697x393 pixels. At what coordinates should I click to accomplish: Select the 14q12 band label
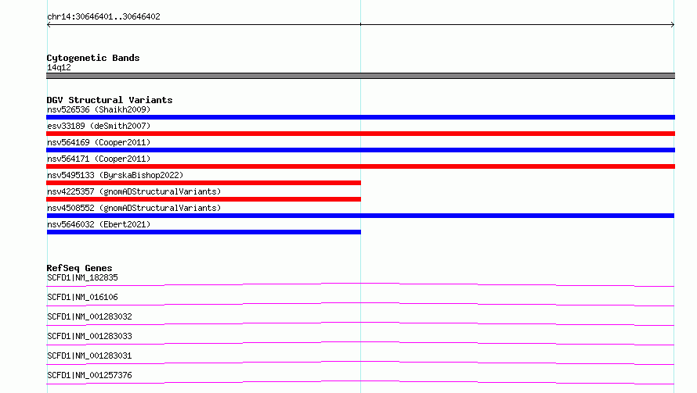[x=59, y=67]
